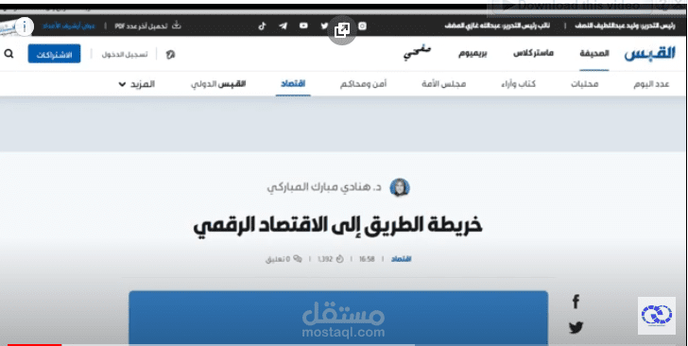Click headline خريطة الطريق إلى الاقتصاد الرقمي

pyautogui.click(x=338, y=225)
